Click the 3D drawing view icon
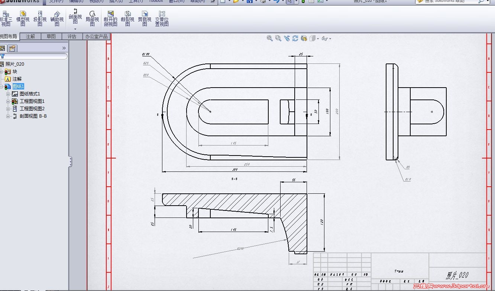495x291 pixels. 304,38
